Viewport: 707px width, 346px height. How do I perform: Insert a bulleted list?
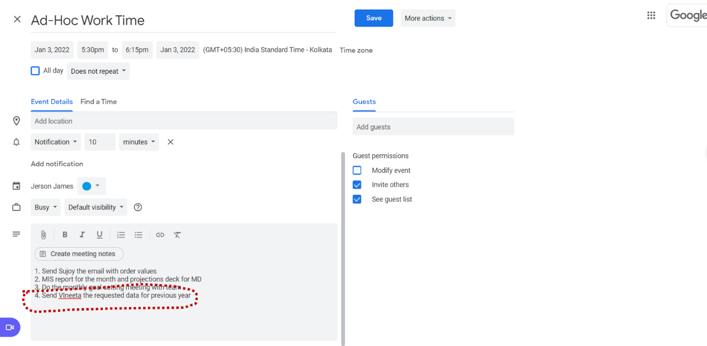pyautogui.click(x=138, y=235)
